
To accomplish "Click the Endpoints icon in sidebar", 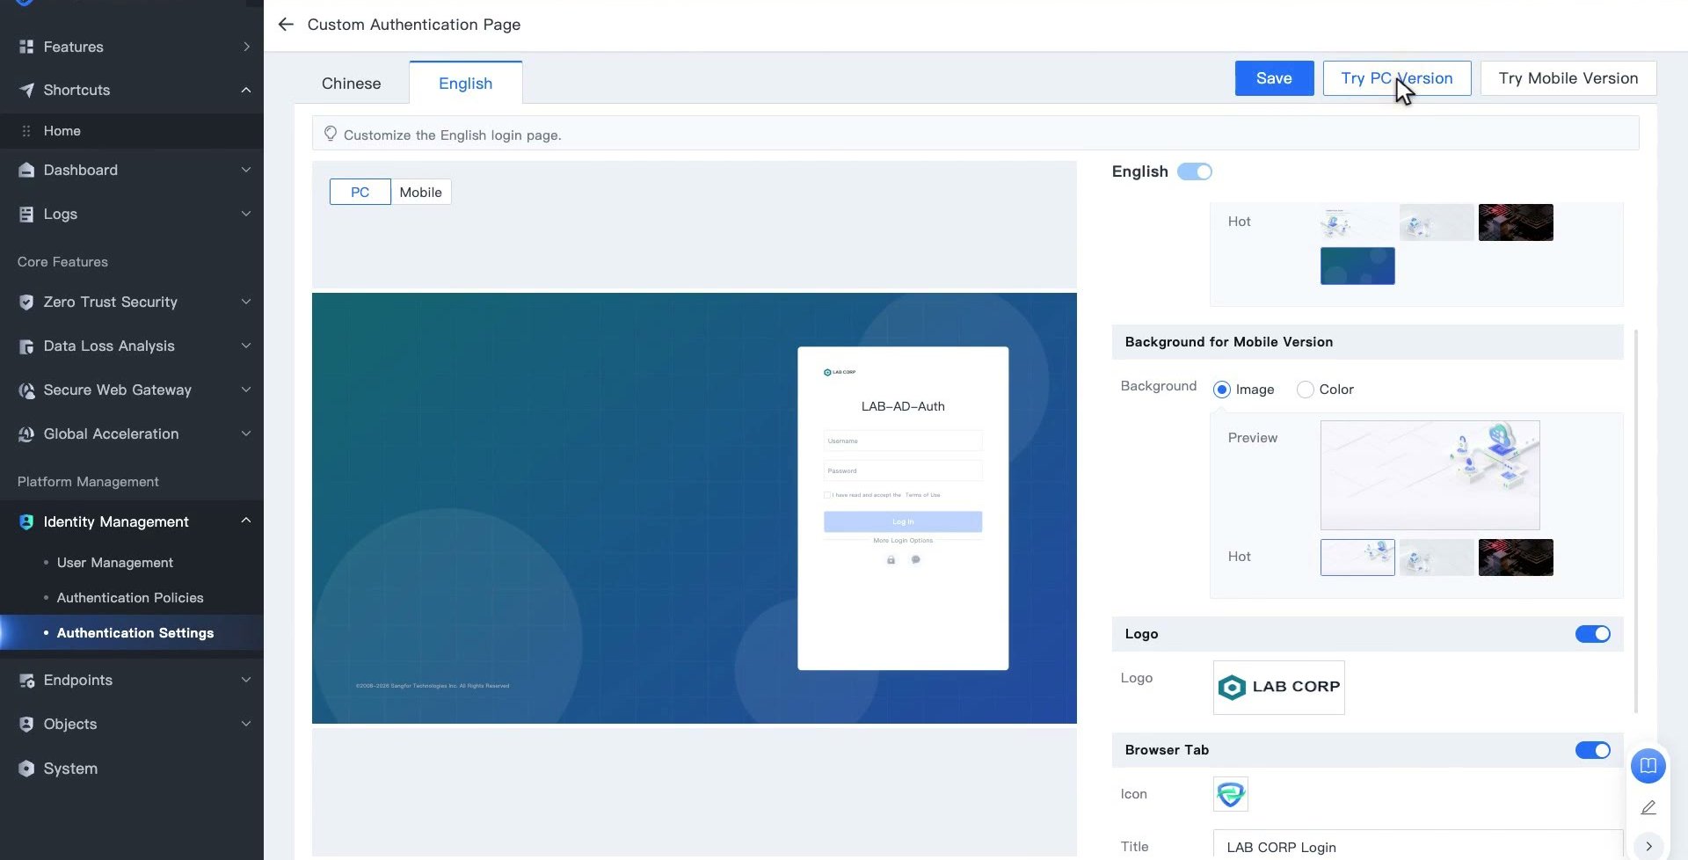I will click(26, 680).
